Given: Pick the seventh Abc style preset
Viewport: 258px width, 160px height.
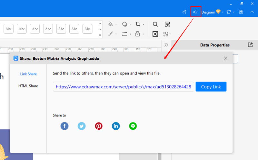Looking at the screenshot, I should pos(87,29).
